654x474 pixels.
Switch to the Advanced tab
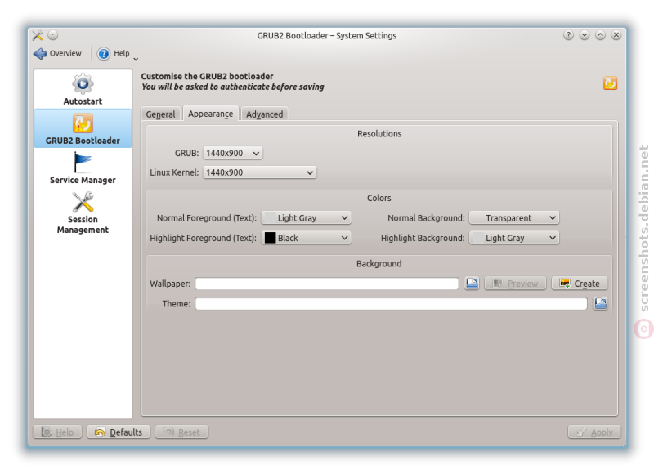pyautogui.click(x=264, y=114)
